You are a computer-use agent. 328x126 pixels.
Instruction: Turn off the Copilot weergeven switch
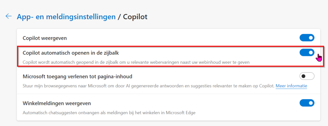[307, 38]
